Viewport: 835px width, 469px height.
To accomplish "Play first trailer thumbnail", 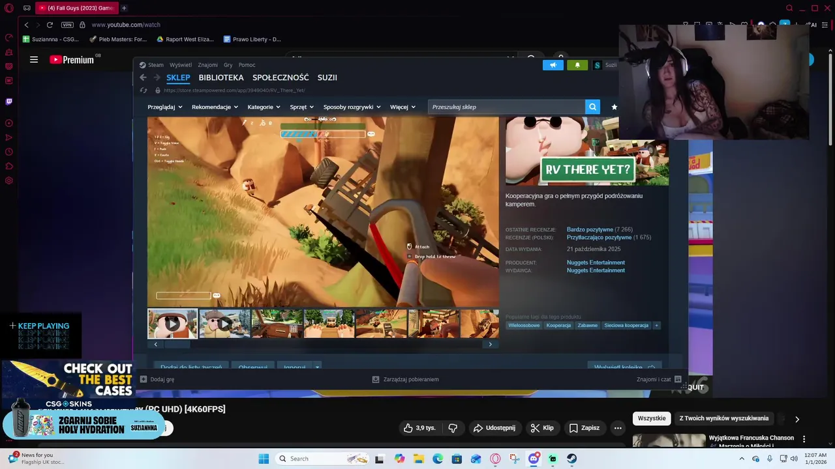I will 172,324.
